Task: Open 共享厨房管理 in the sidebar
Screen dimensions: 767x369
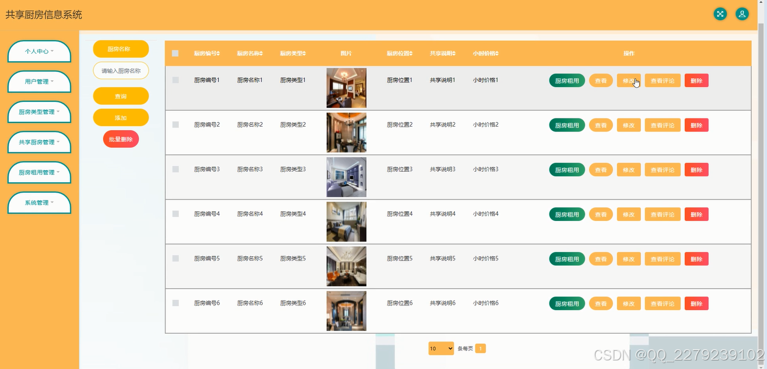Action: (39, 142)
